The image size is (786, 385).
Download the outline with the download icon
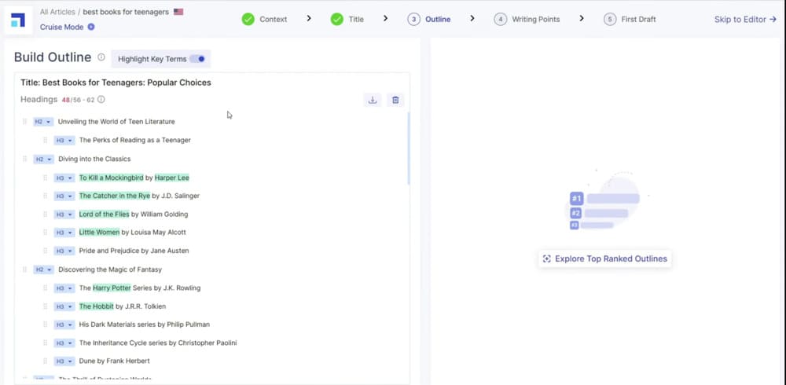pos(373,101)
